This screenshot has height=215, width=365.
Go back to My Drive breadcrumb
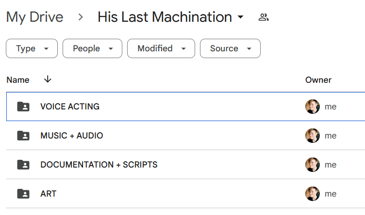pos(34,17)
